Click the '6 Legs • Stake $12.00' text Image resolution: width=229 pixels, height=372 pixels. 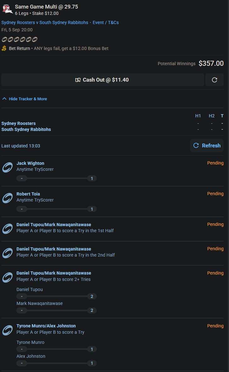pos(37,14)
